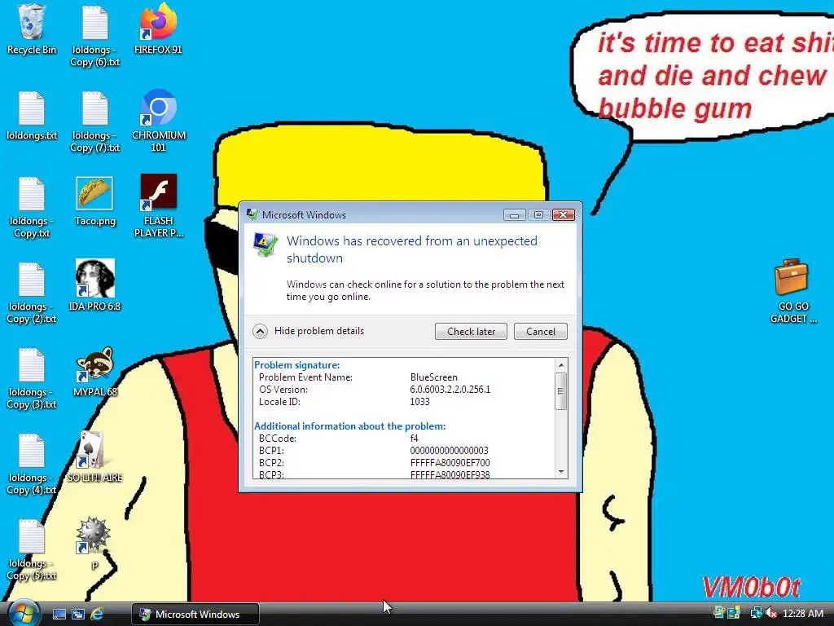Click the Locale ID value 1033

pyautogui.click(x=419, y=401)
